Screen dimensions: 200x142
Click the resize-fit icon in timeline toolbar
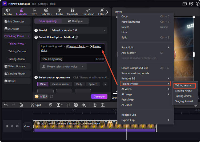(x=76, y=105)
